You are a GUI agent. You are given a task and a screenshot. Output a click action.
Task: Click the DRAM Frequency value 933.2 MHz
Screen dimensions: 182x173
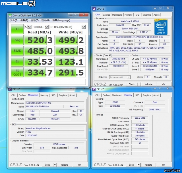pyautogui.click(x=140, y=118)
